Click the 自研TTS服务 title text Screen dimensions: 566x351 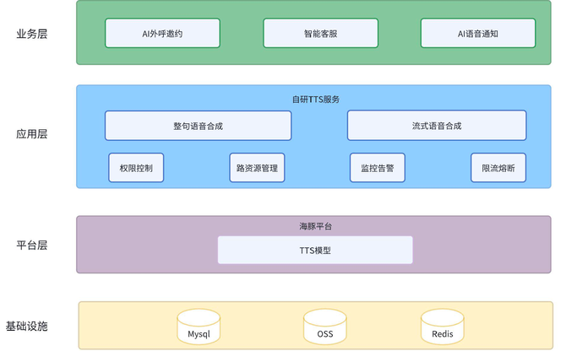coord(315,99)
